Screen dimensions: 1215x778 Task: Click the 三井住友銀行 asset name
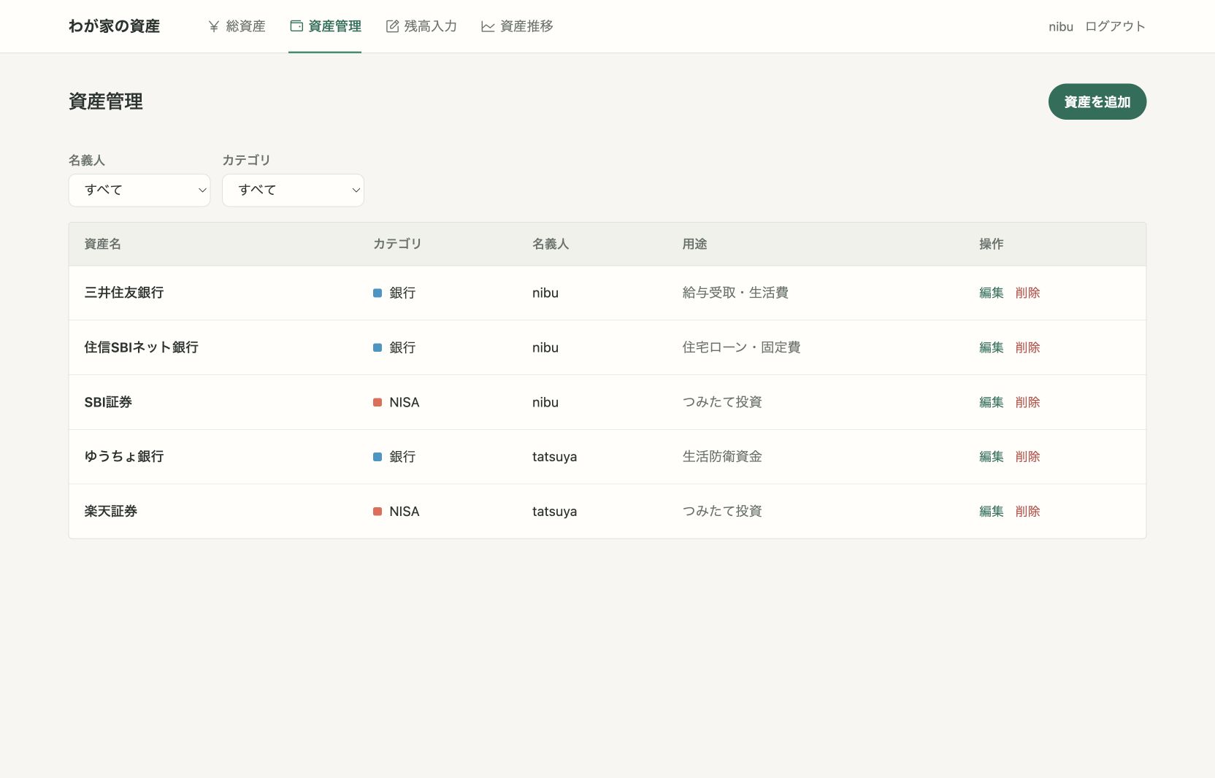pos(124,293)
